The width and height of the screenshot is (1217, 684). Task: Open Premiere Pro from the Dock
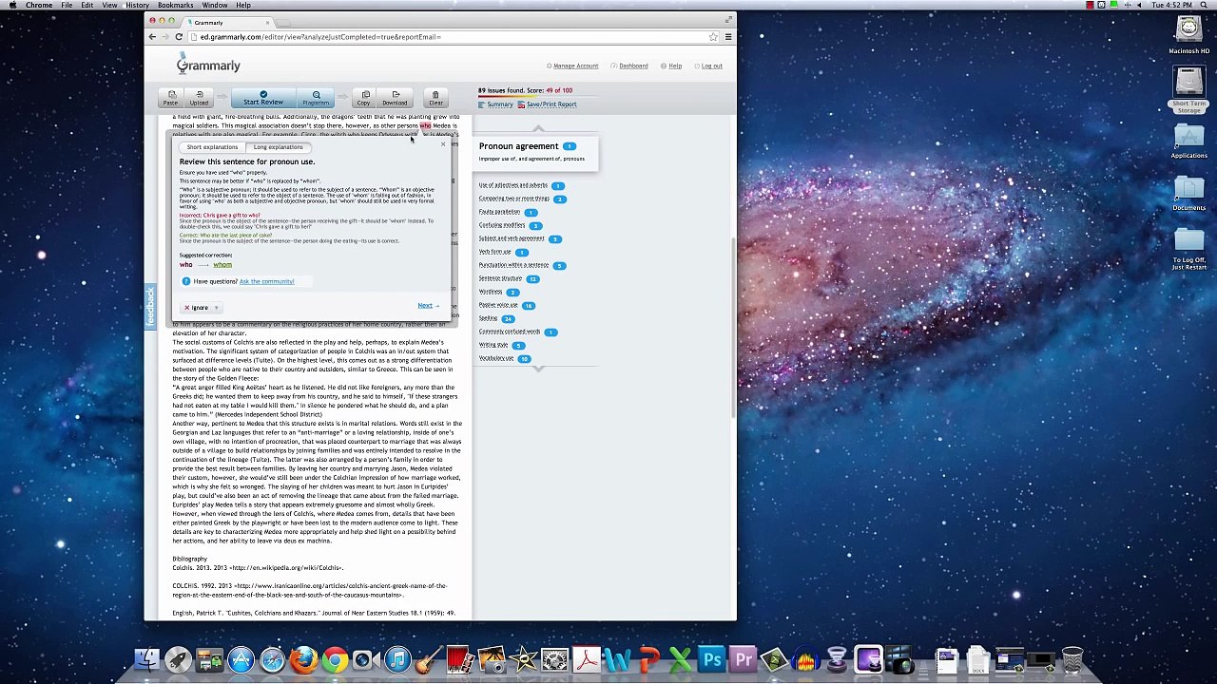tap(743, 659)
